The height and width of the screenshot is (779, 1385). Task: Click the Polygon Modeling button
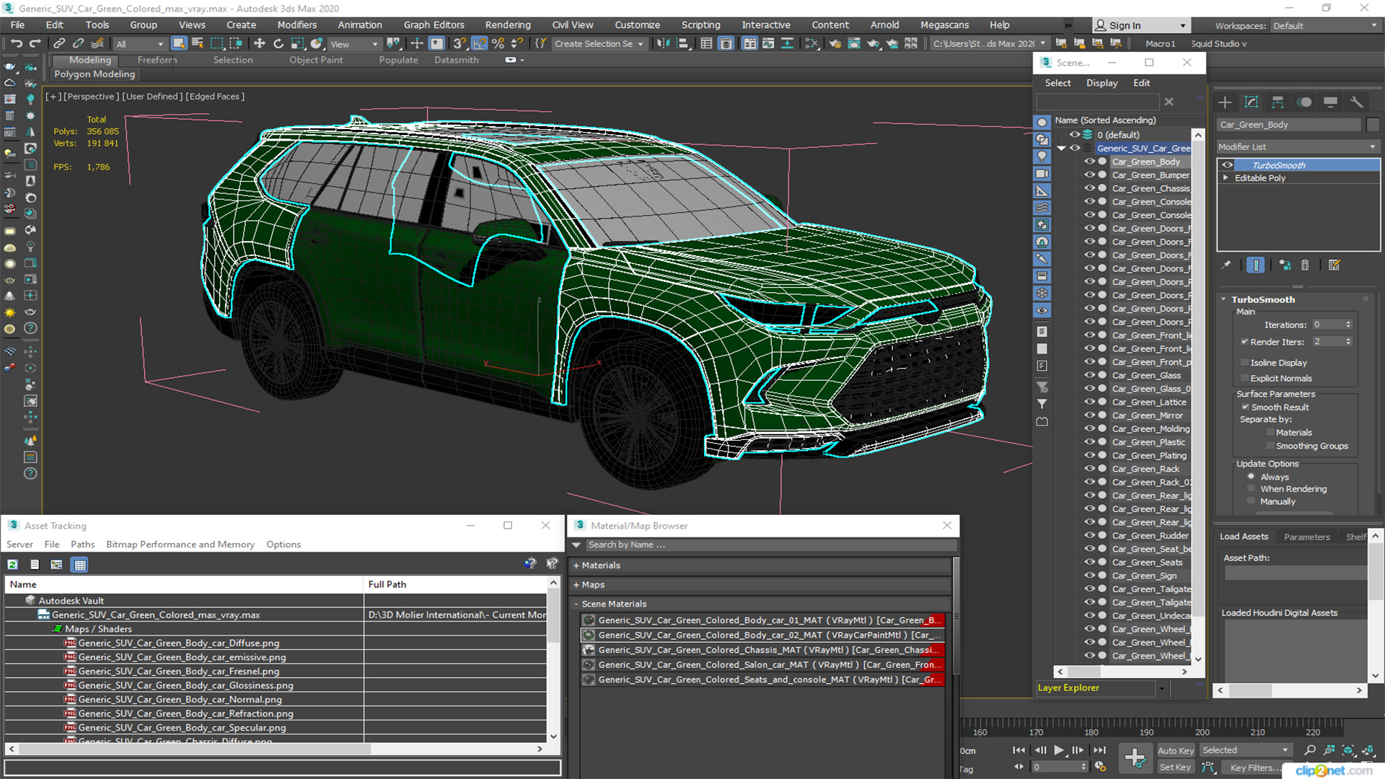(94, 74)
